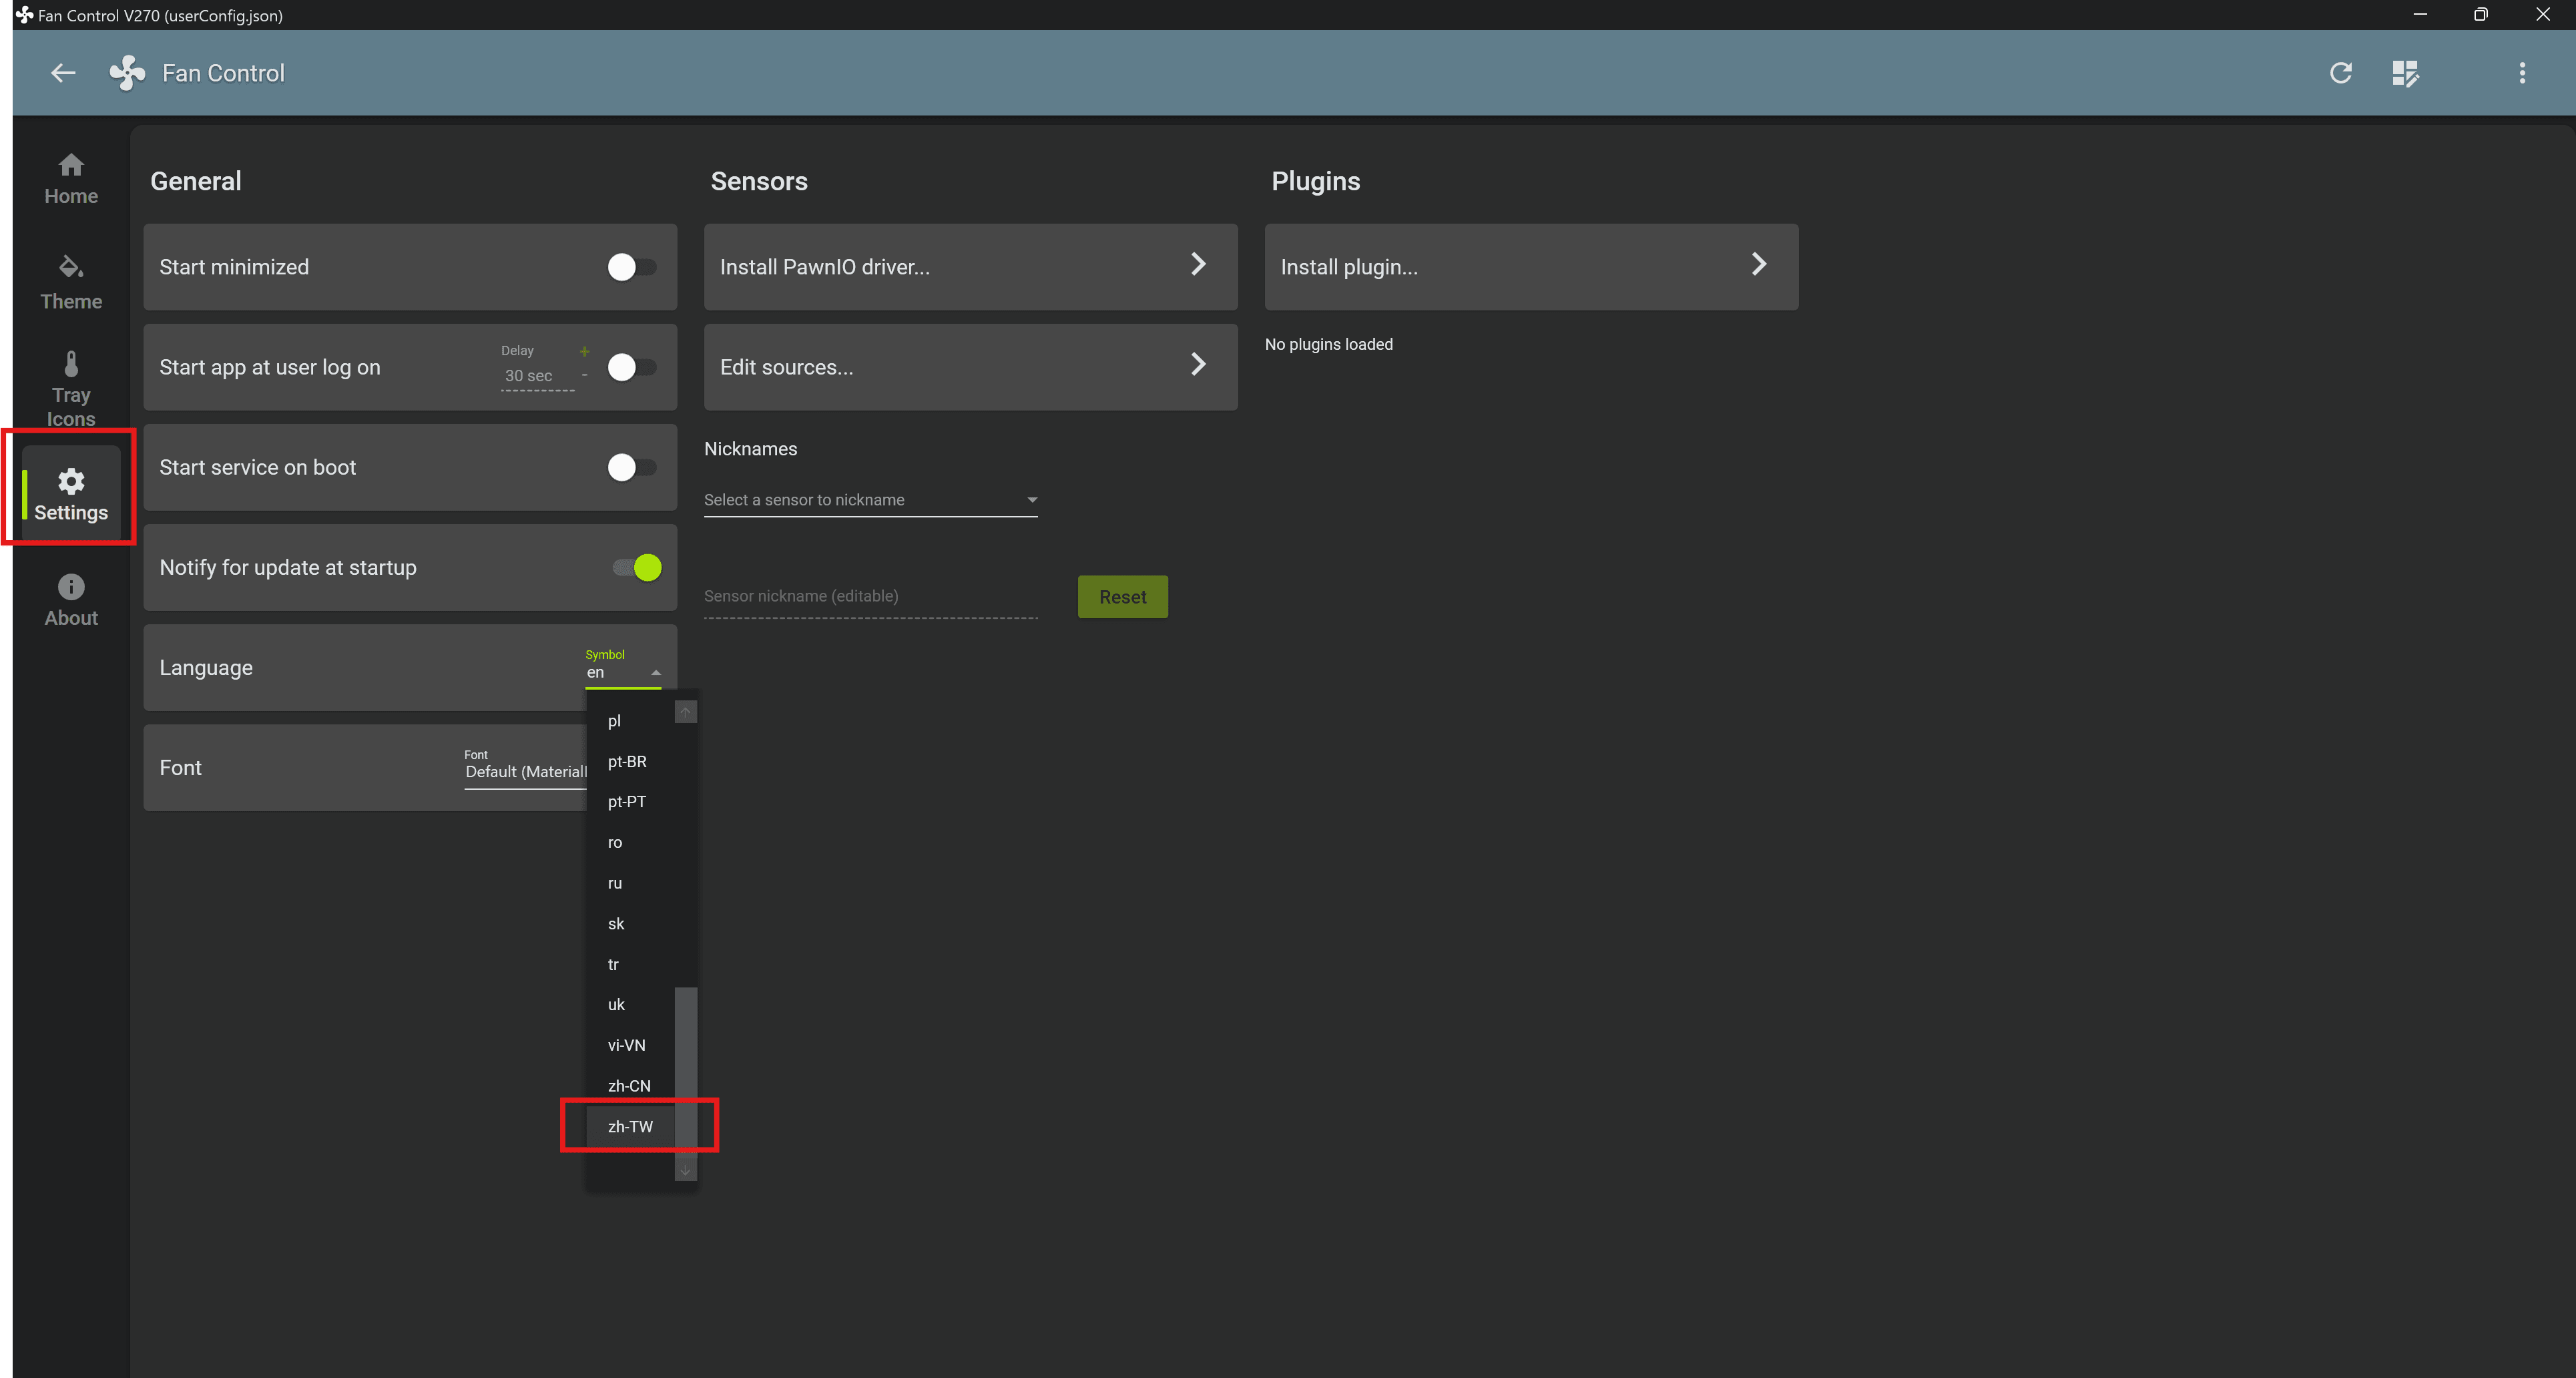Click language list scroll up arrow
Viewport: 2576px width, 1378px height.
[685, 712]
